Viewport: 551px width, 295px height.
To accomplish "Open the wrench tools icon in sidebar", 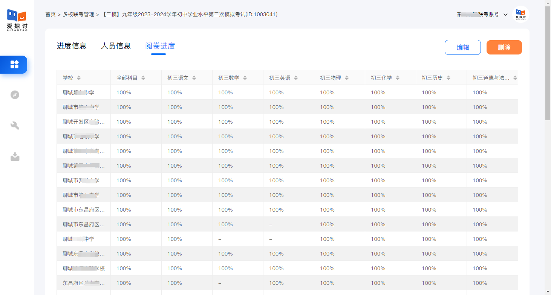I will 15,126.
